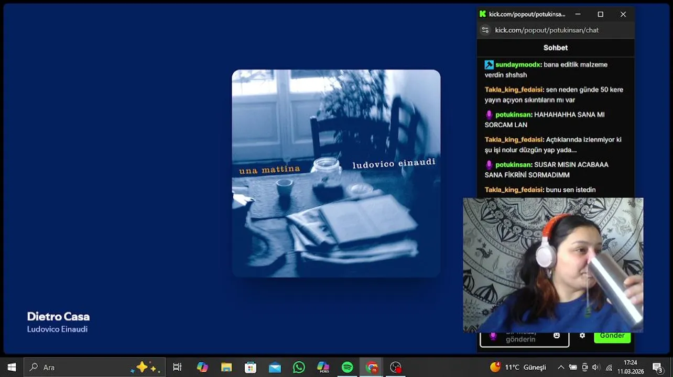Open Takla_king_fedaisi's name on 'bunu sen istedin'
Image resolution: width=673 pixels, height=377 pixels.
pos(514,190)
